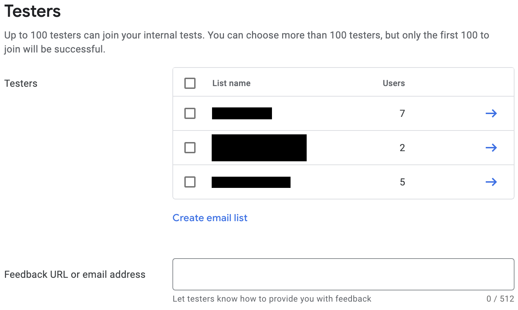Click arrow icon for the 2-user list
The height and width of the screenshot is (310, 518).
click(491, 148)
